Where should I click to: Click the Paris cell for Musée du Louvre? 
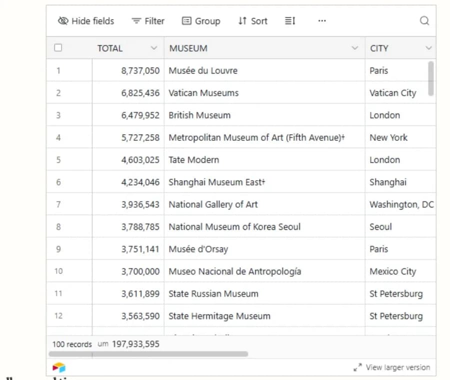400,70
